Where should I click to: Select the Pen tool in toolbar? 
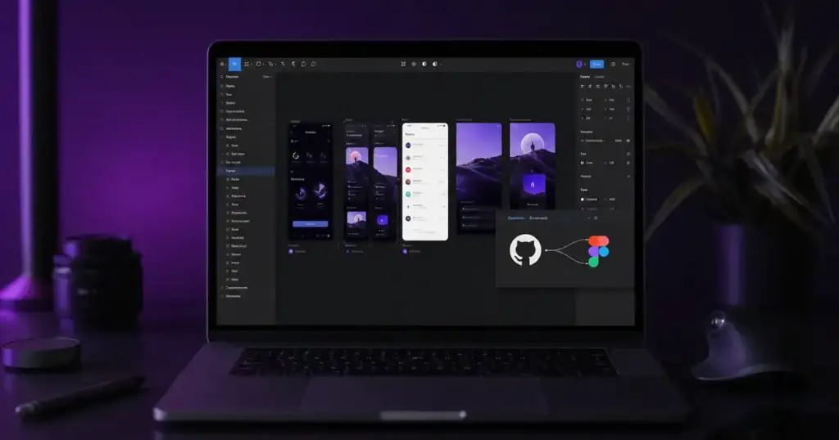tap(270, 64)
